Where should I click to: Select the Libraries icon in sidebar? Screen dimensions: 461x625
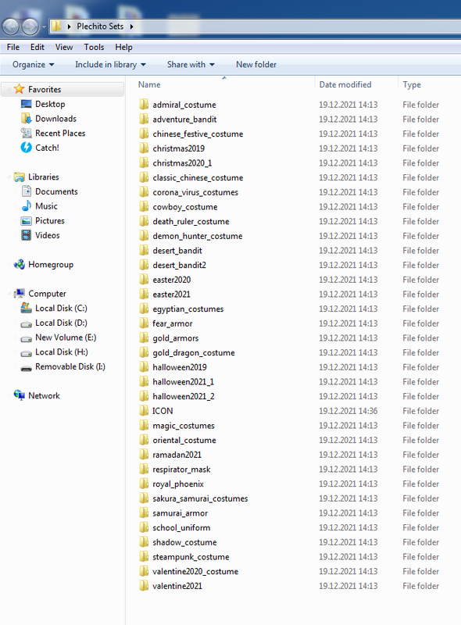point(19,177)
